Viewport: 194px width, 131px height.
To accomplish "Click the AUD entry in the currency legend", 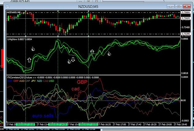I will pyautogui.click(x=22, y=81).
